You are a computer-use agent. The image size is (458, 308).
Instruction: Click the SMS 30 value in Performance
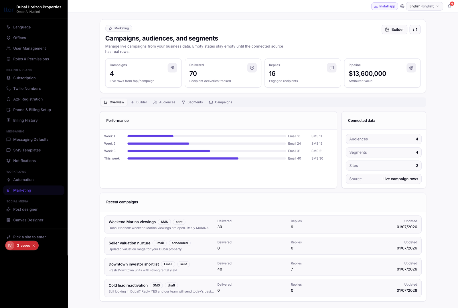tap(317, 158)
